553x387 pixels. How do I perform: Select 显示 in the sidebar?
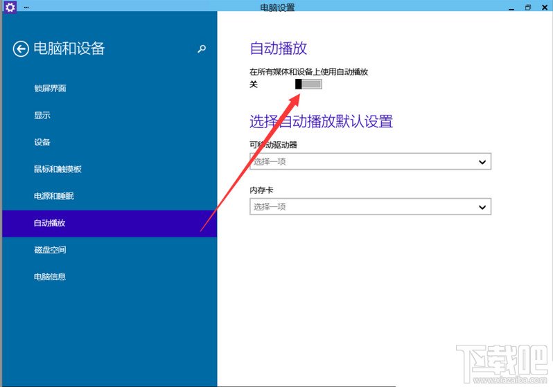click(x=42, y=115)
